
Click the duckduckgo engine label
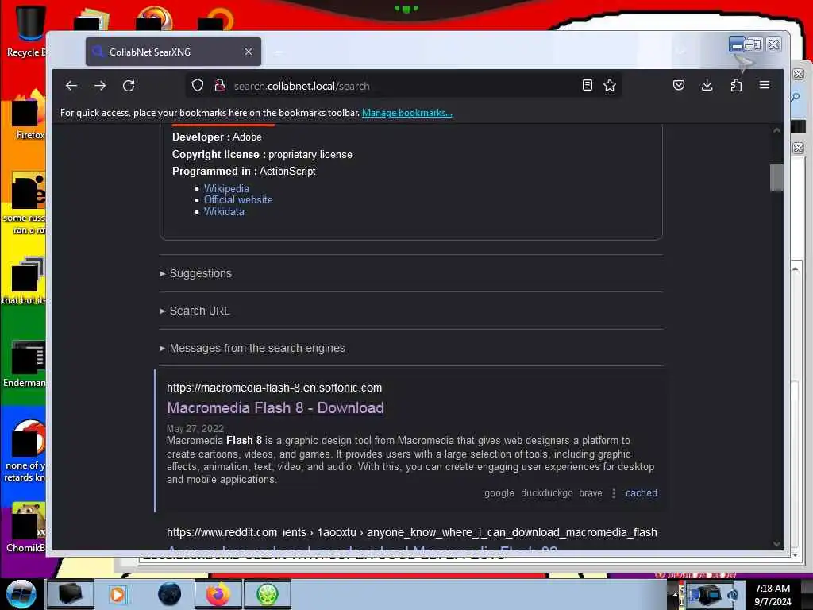546,493
